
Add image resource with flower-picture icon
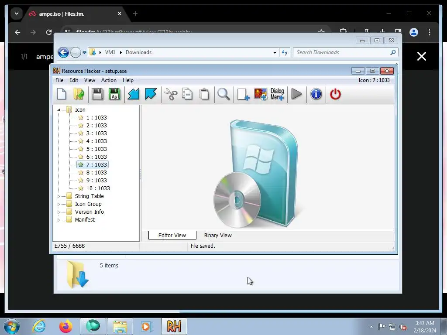click(261, 94)
